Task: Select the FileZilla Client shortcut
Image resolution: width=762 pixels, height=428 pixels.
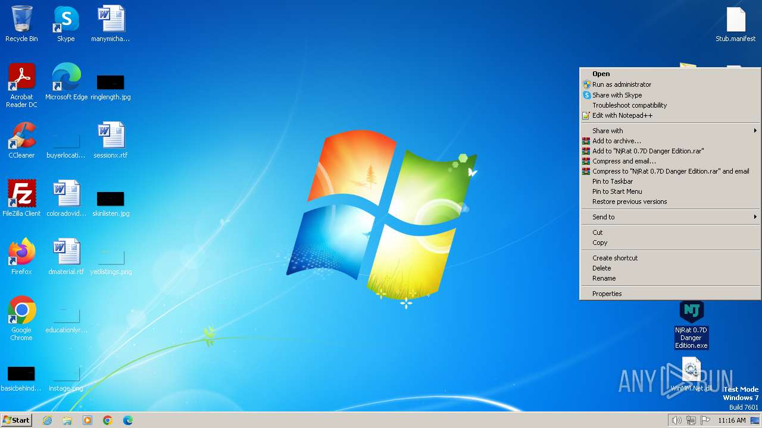Action: [x=21, y=199]
